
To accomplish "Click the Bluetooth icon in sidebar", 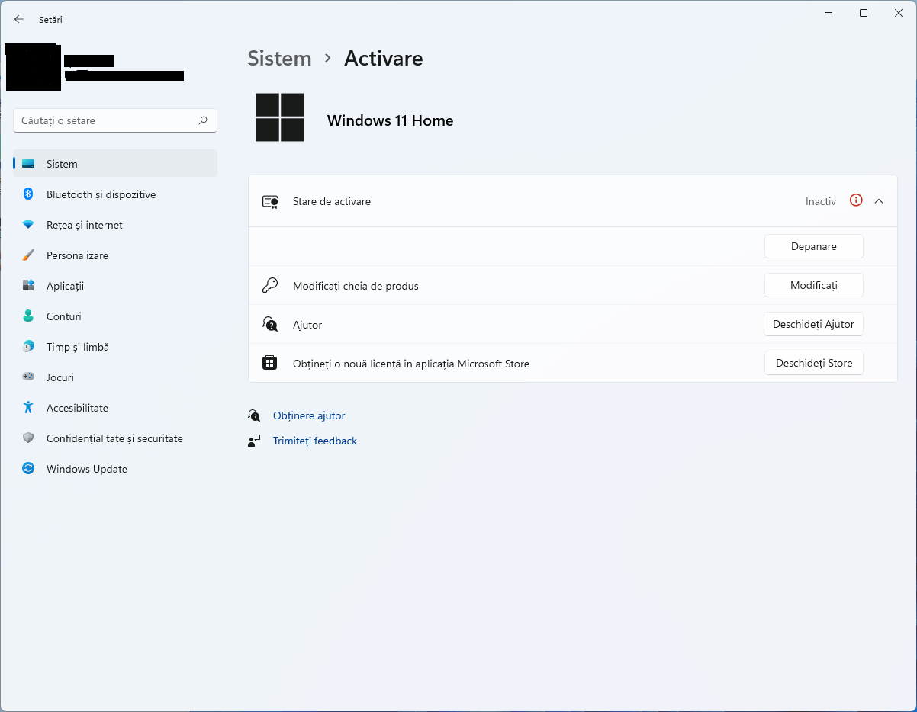I will pos(28,194).
